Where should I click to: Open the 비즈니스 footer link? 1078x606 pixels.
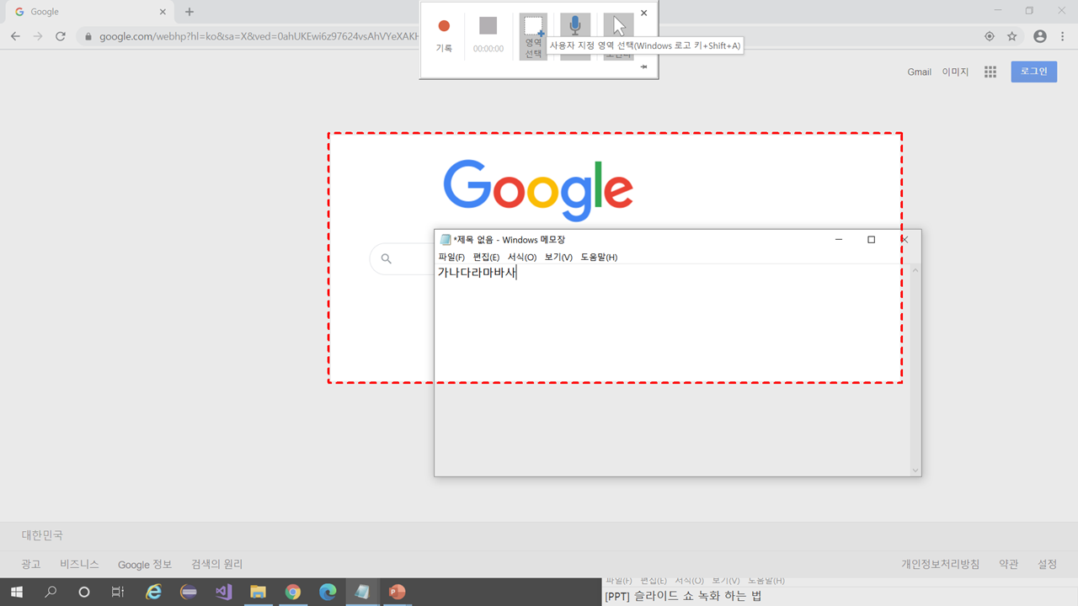click(79, 564)
